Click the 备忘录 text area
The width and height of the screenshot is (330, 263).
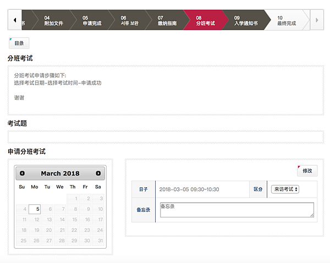coord(237,210)
